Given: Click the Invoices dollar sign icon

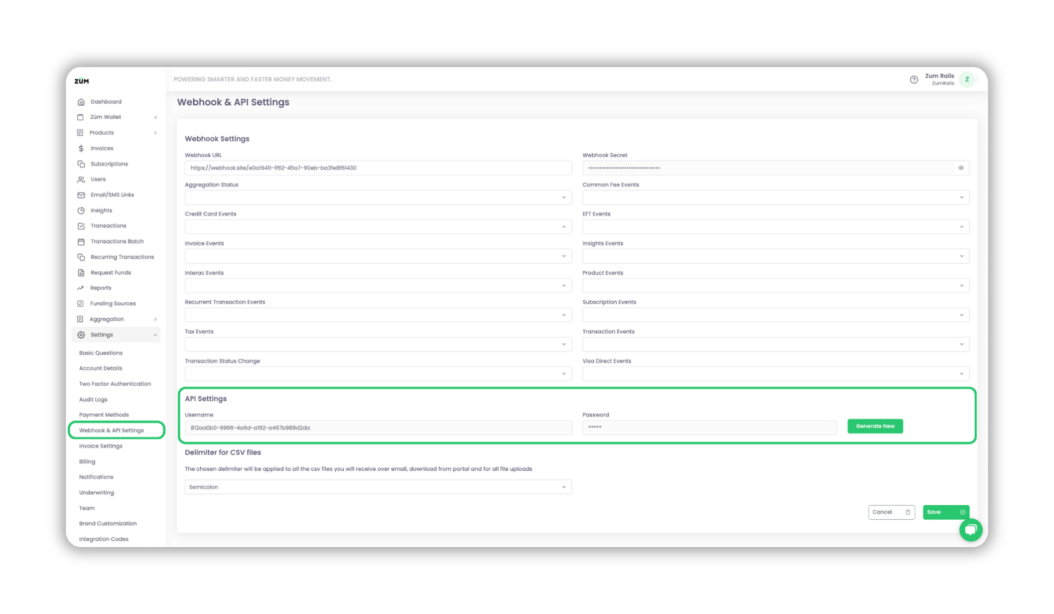Looking at the screenshot, I should coord(81,148).
